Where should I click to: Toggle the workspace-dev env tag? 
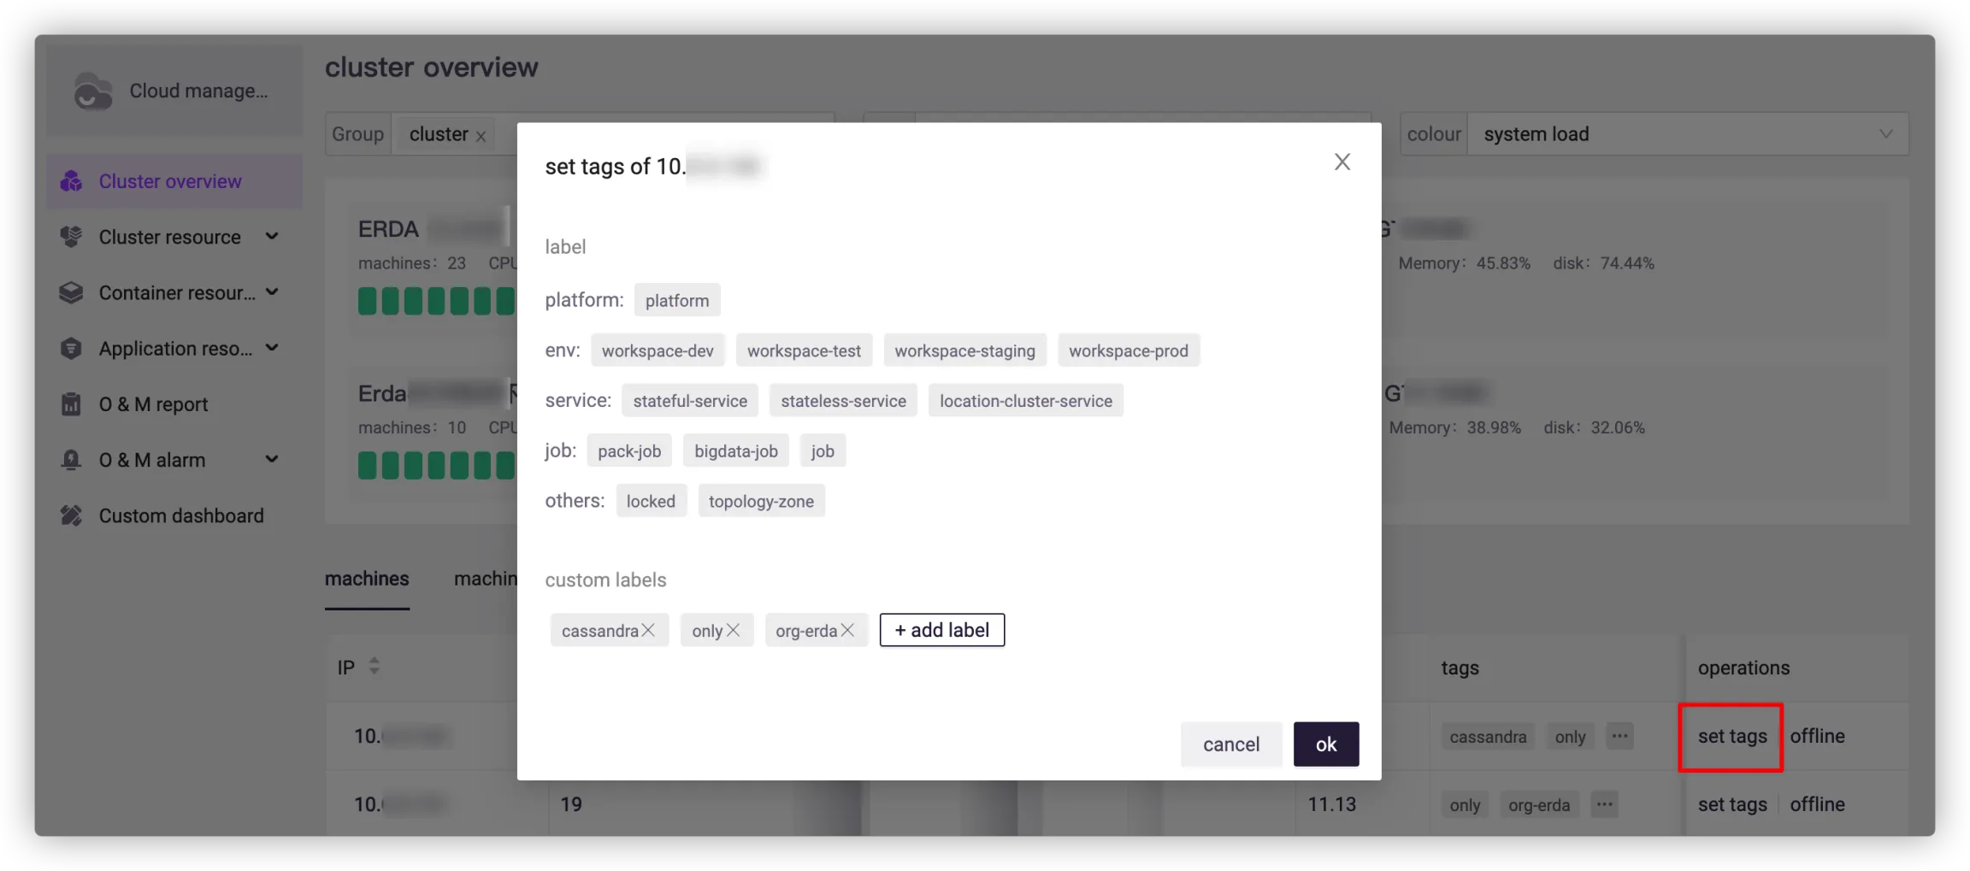tap(657, 350)
